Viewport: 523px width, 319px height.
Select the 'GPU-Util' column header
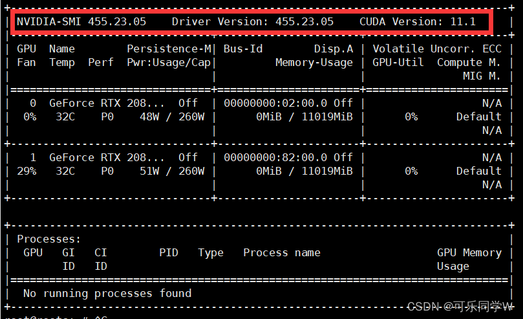point(398,63)
